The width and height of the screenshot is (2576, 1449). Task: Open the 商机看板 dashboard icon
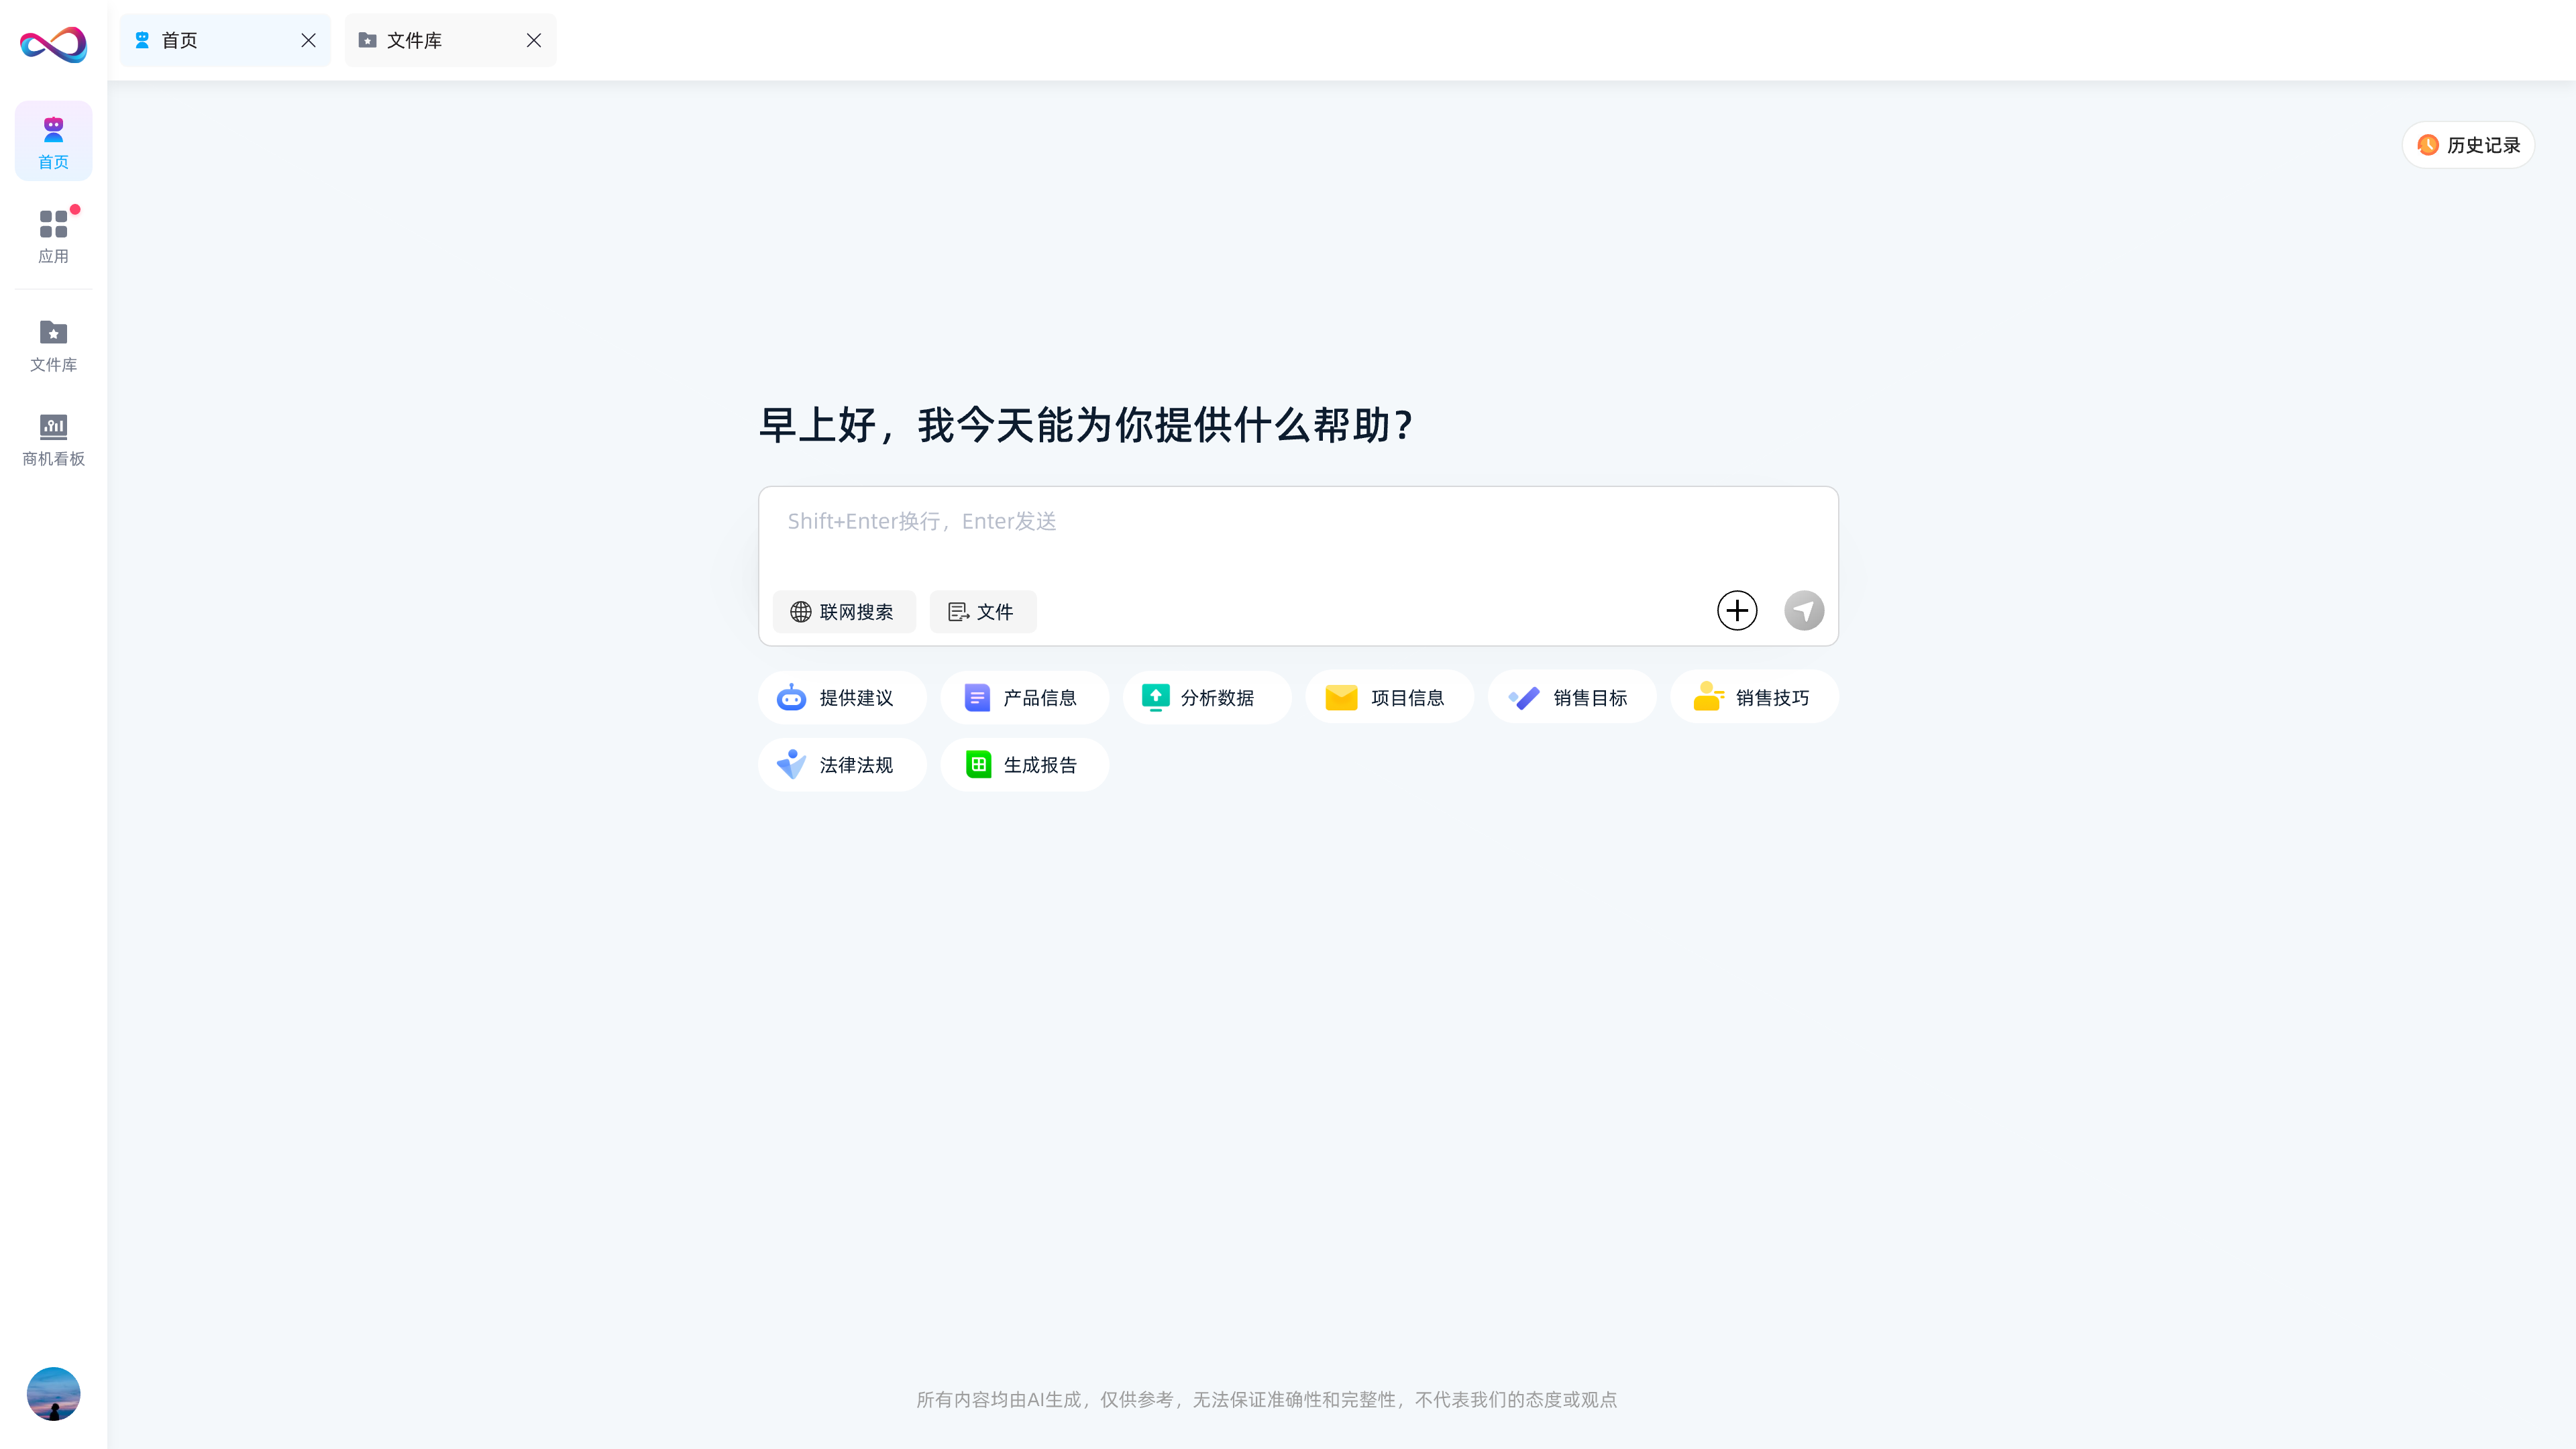point(53,439)
